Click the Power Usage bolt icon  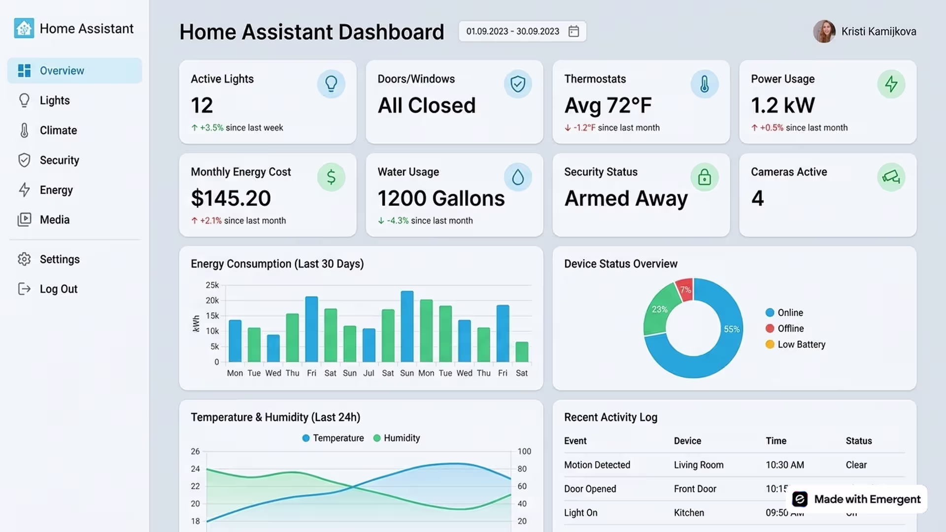(891, 84)
